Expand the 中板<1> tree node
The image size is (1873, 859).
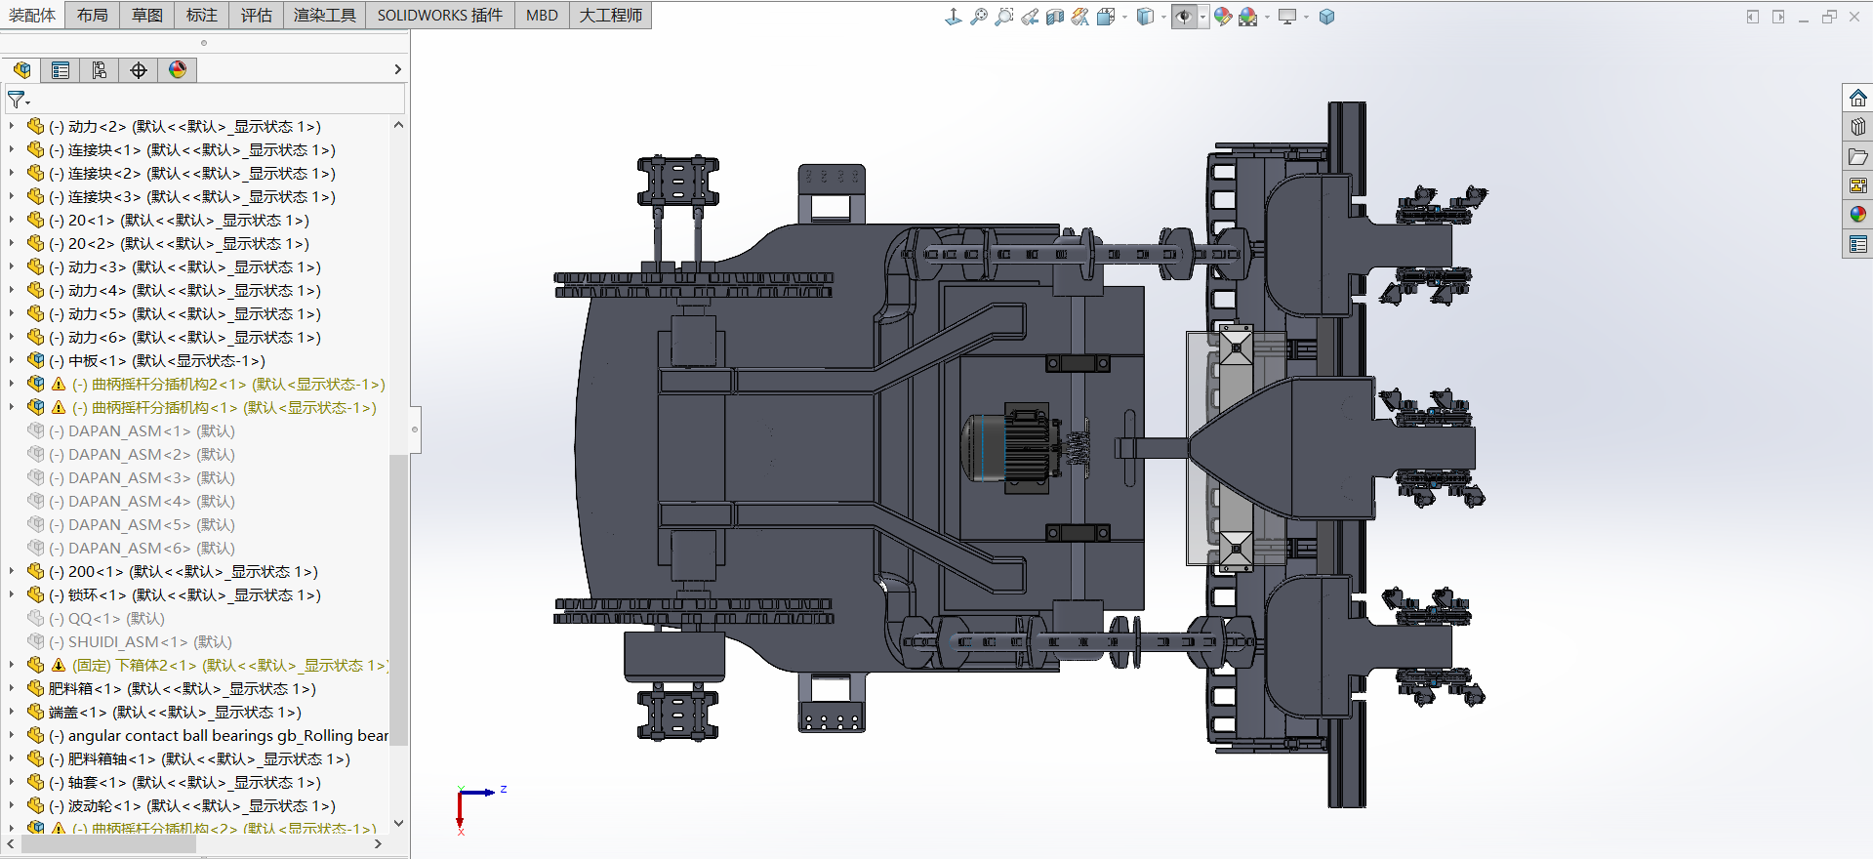(x=11, y=360)
